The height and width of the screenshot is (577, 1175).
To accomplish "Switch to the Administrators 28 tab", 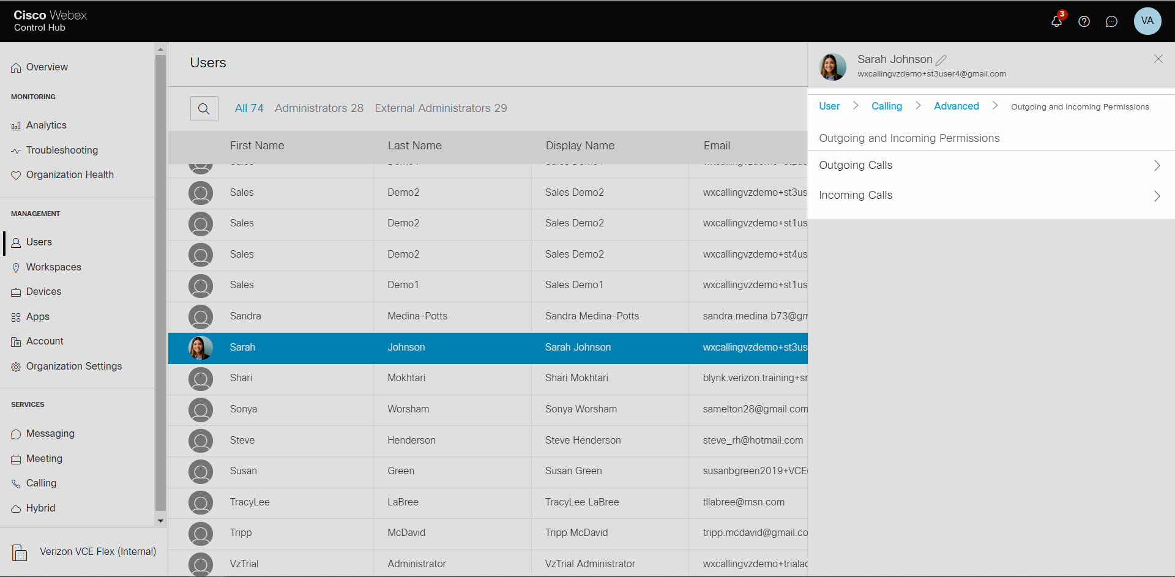I will 319,108.
